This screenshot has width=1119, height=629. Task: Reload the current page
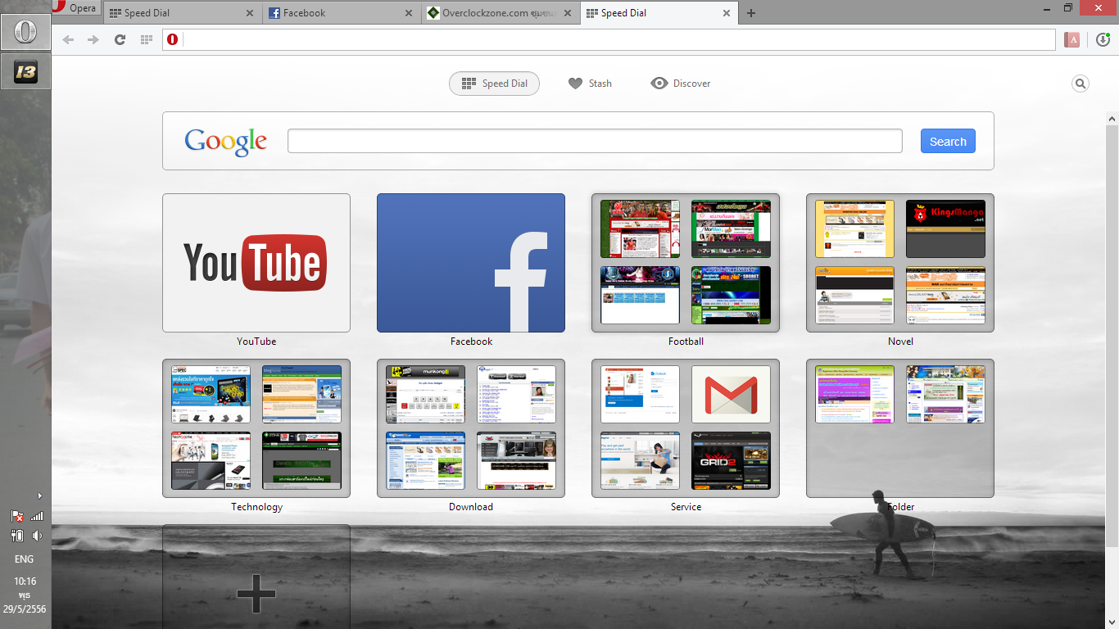point(120,39)
